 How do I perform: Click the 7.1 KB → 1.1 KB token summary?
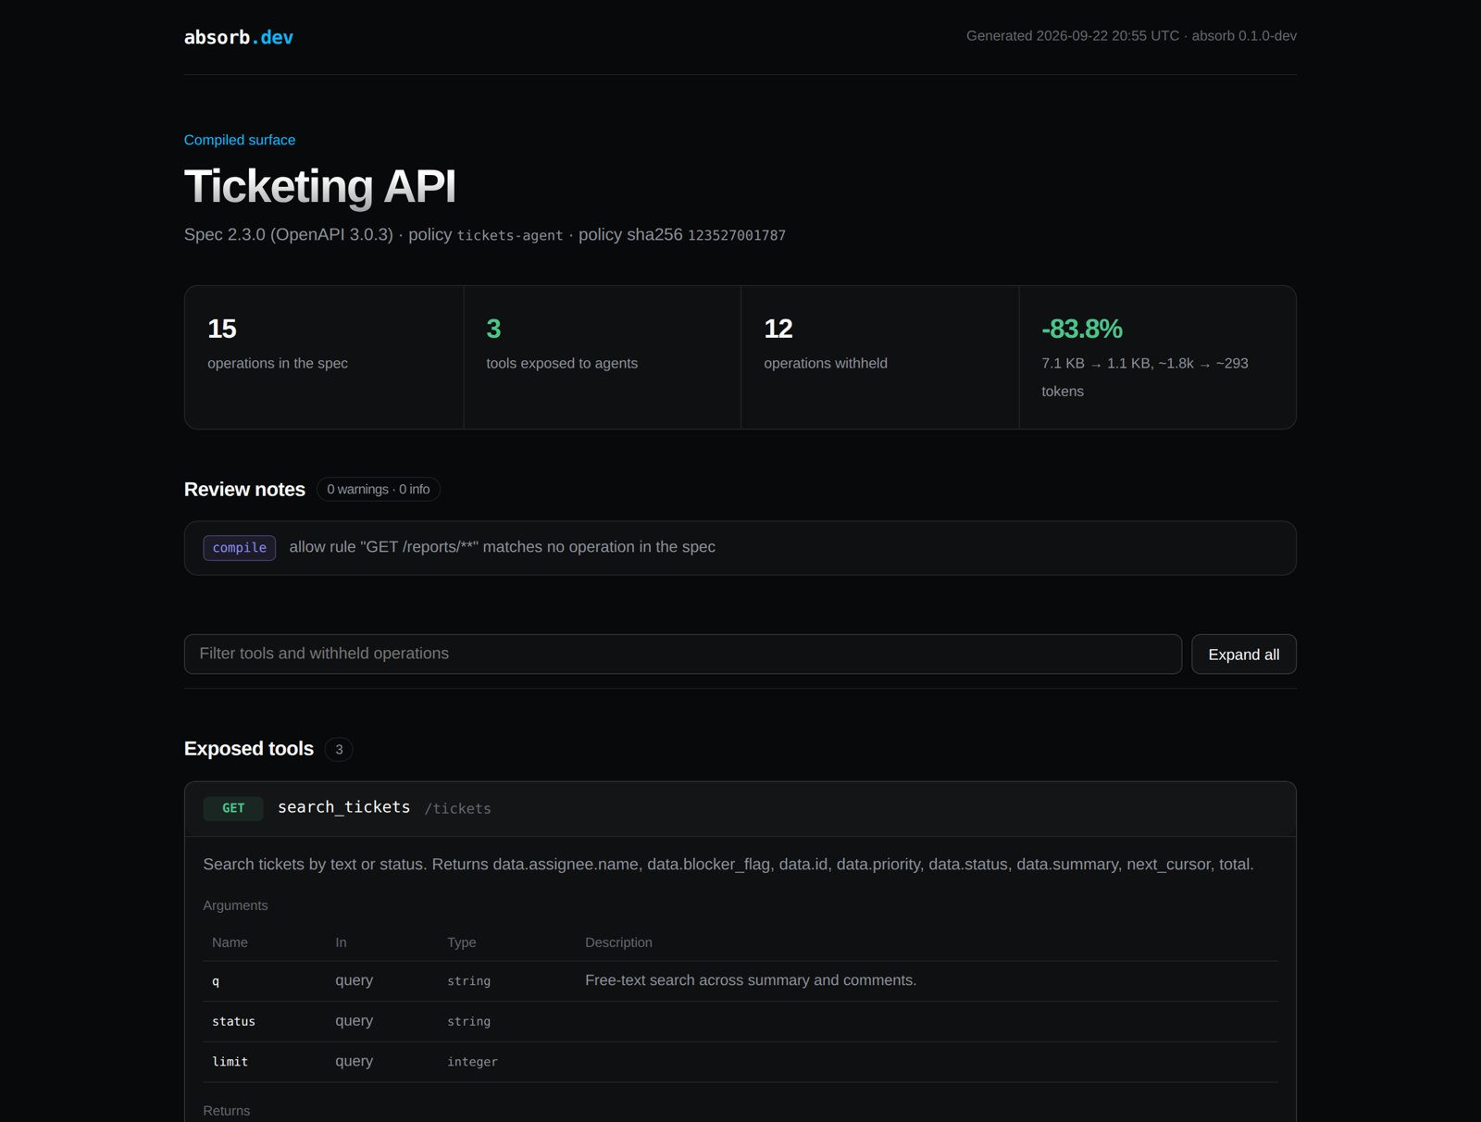coord(1145,377)
